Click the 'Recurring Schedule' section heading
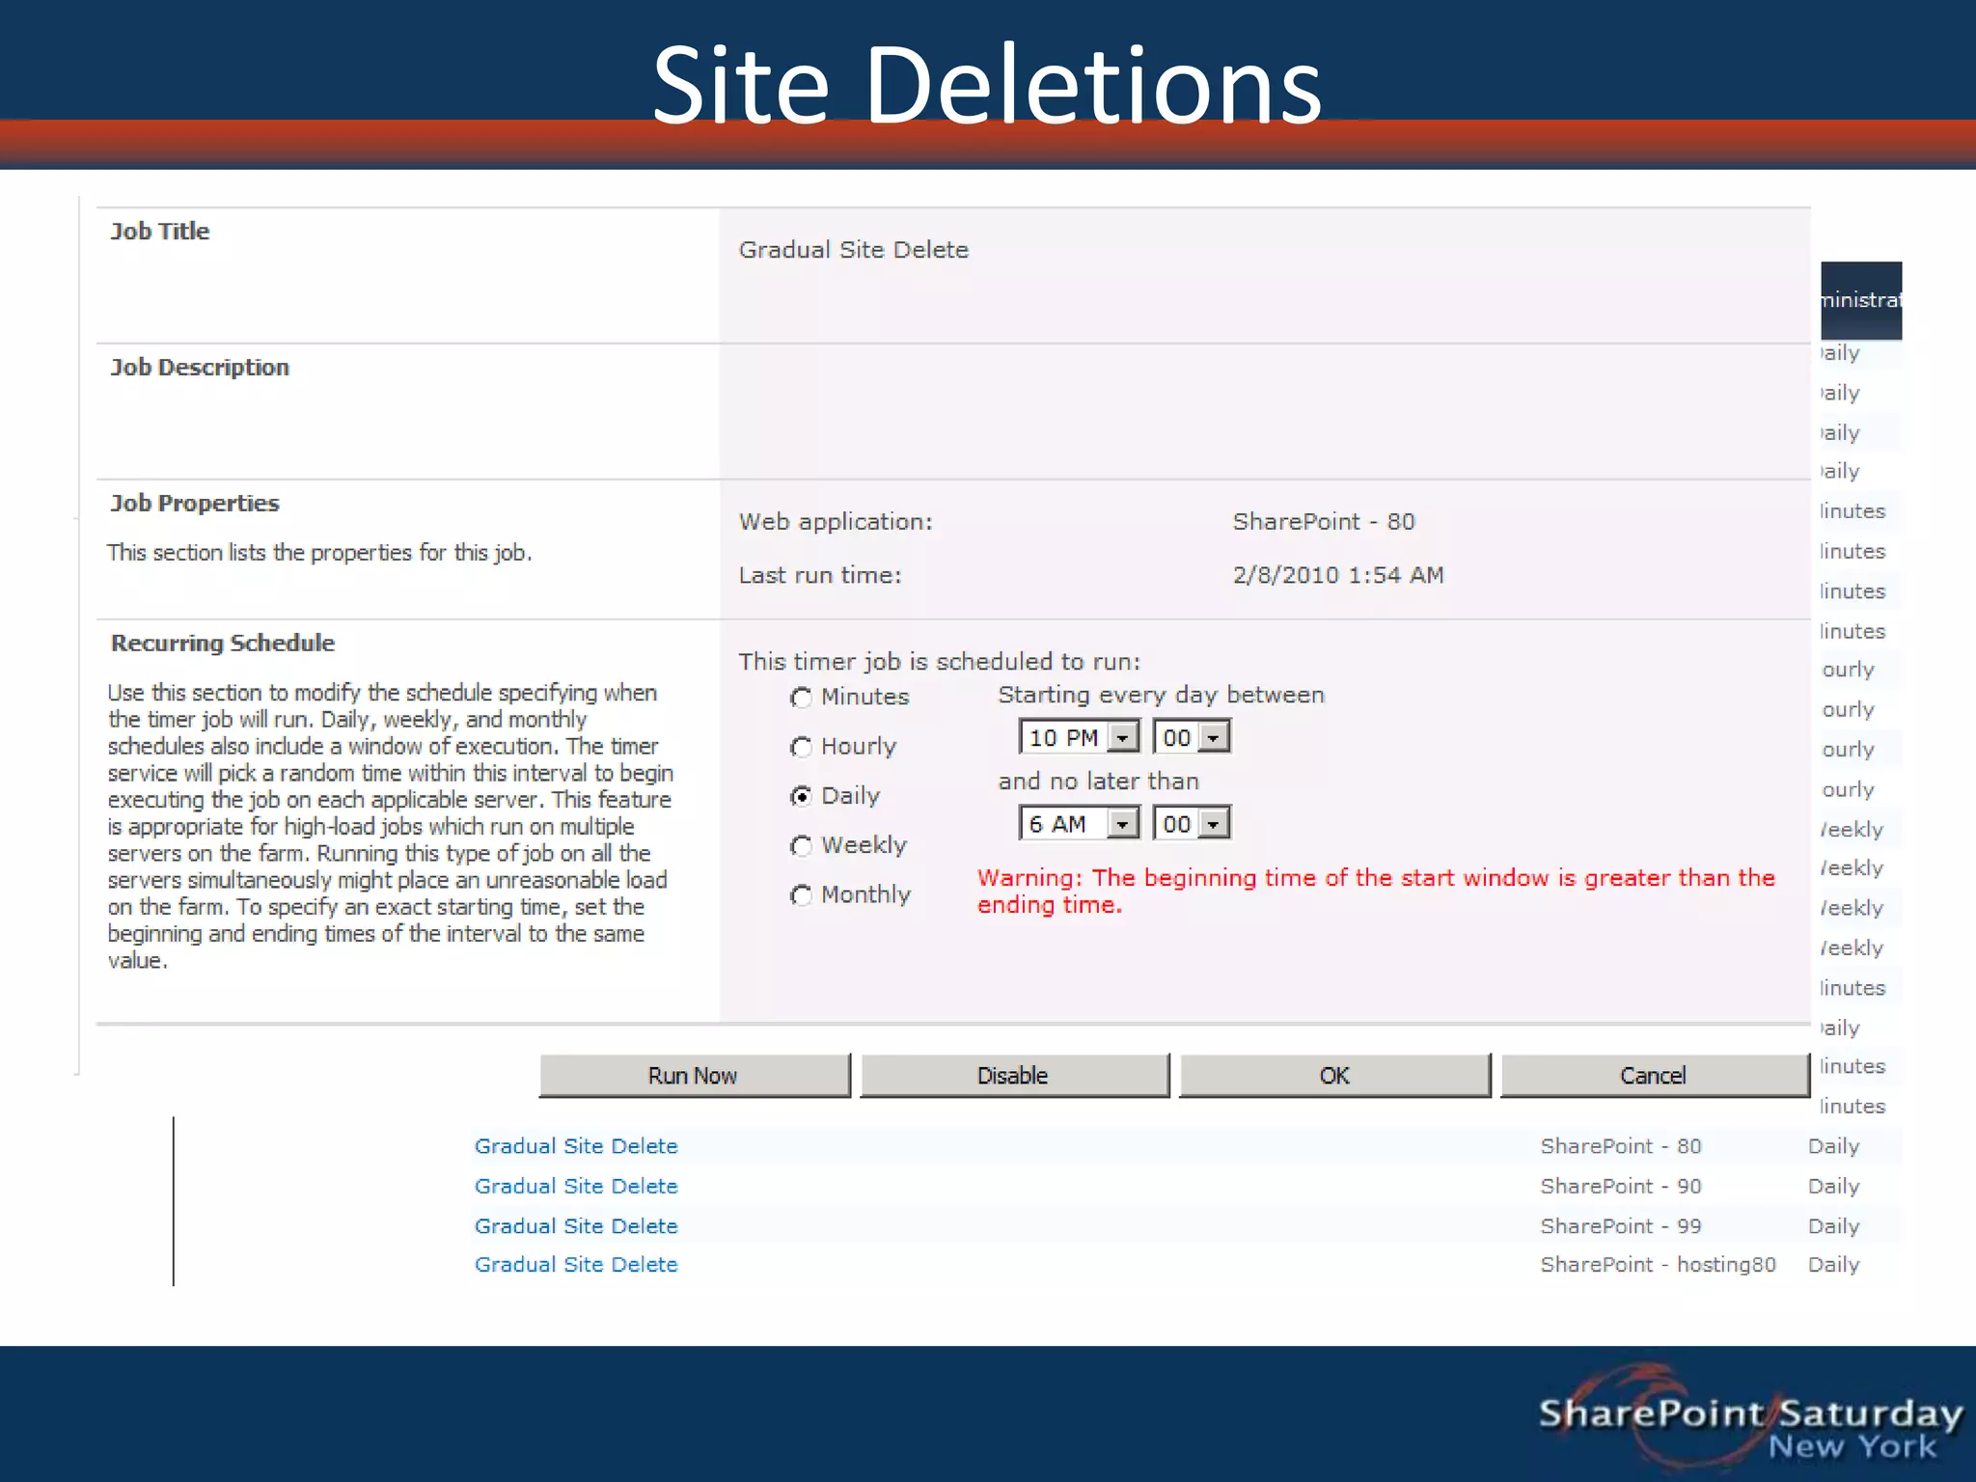The height and width of the screenshot is (1482, 1976). (x=223, y=644)
